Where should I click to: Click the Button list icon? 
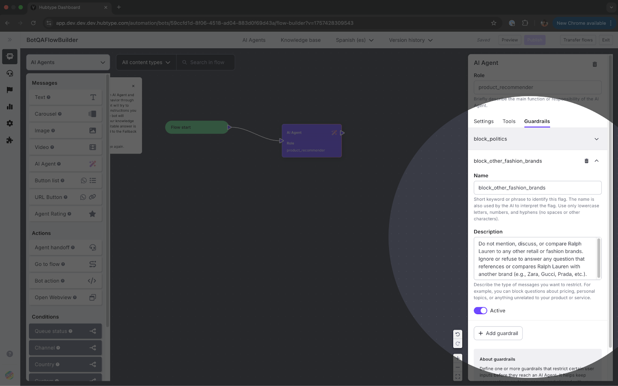click(x=93, y=180)
